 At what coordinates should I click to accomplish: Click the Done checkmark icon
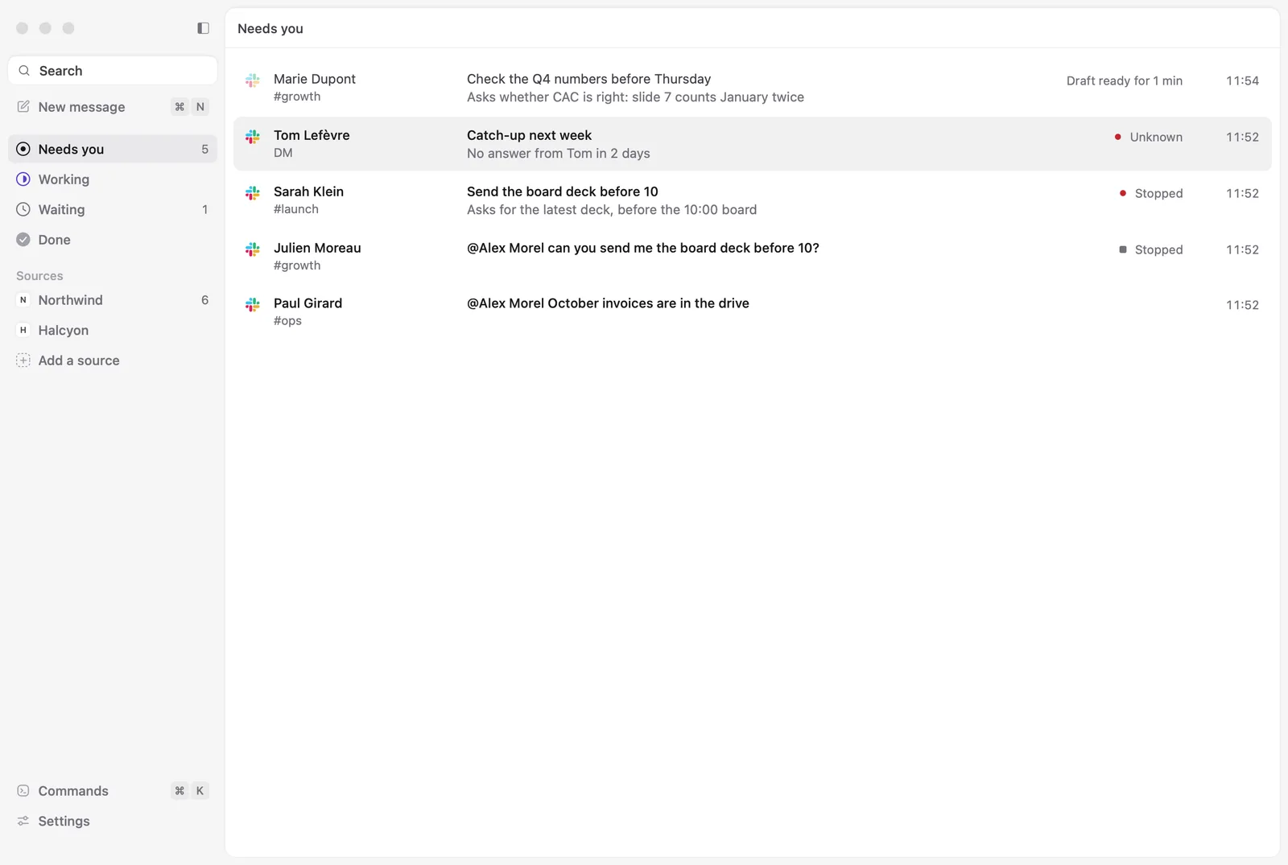23,240
